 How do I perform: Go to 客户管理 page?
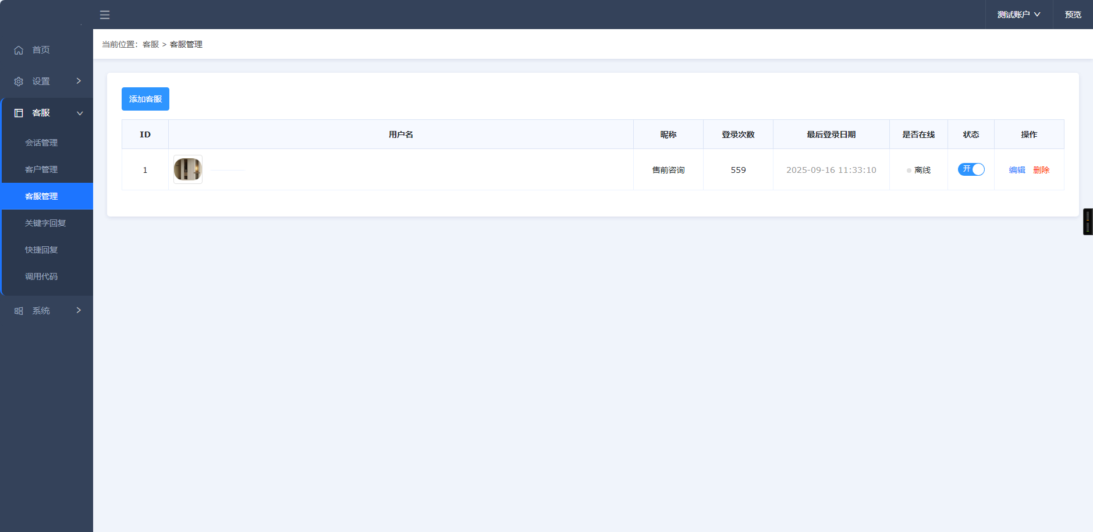pos(41,169)
